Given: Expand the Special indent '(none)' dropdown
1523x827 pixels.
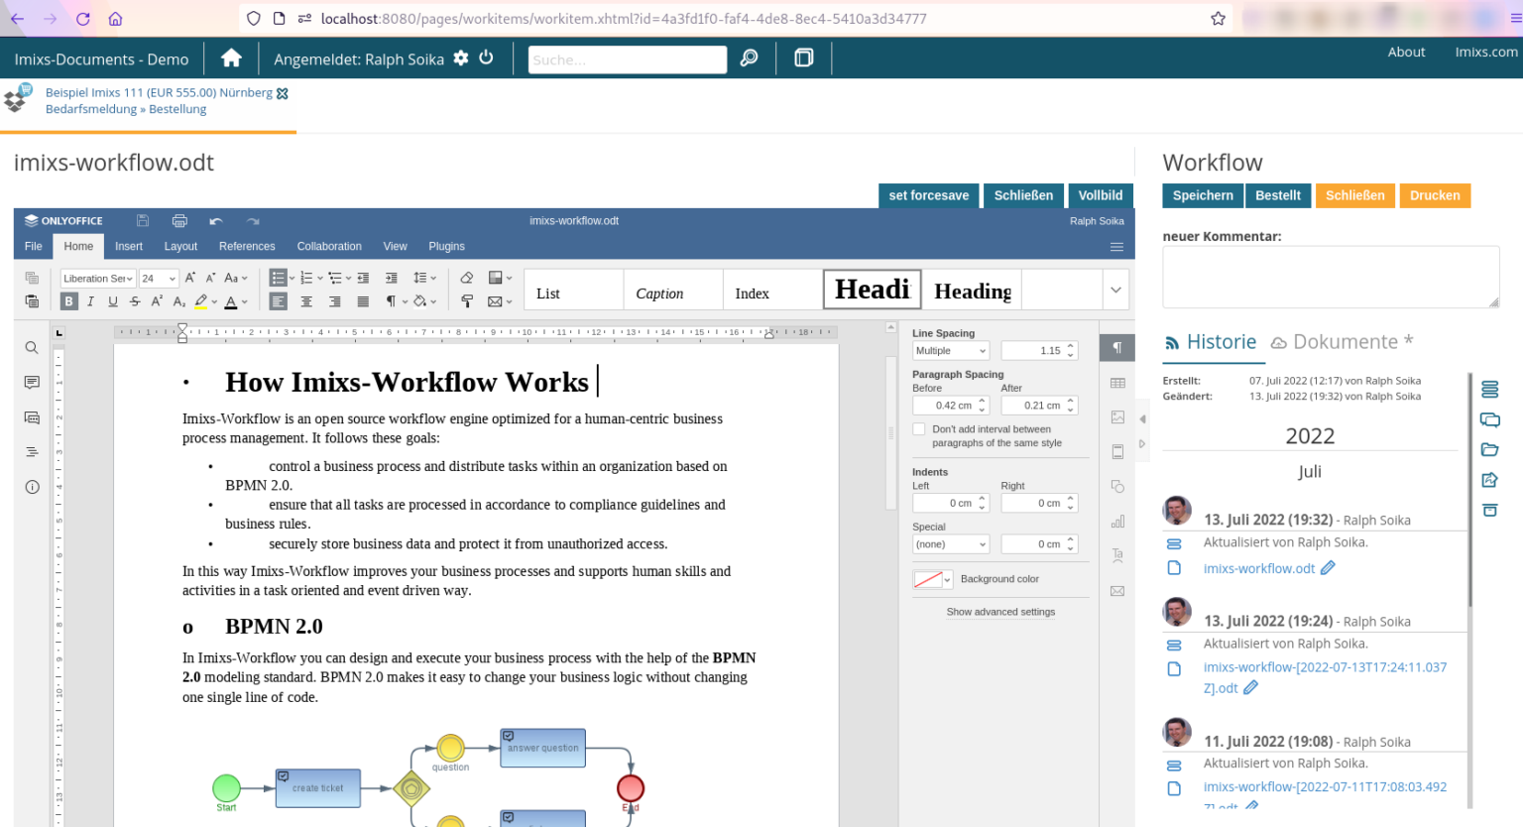Looking at the screenshot, I should pyautogui.click(x=949, y=543).
